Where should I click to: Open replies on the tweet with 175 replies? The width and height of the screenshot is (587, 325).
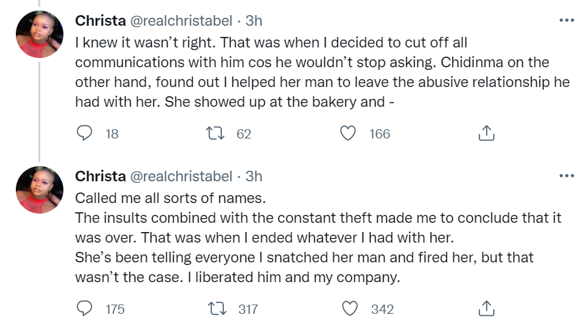pos(85,309)
